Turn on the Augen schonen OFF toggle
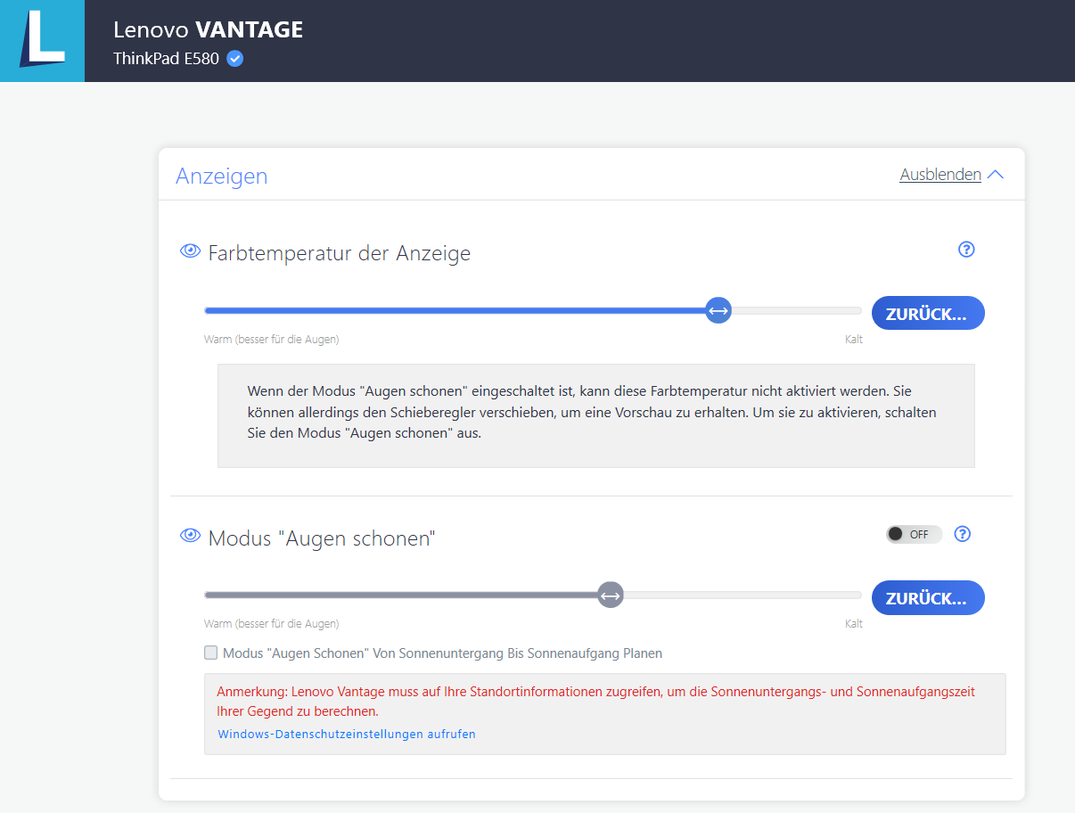This screenshot has width=1075, height=813. [914, 534]
